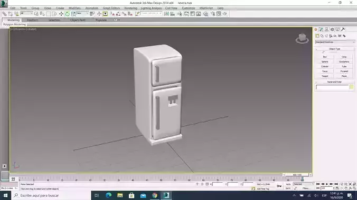357x200 pixels.
Task: Switch to the Freeform ribbon tab
Action: click(x=33, y=20)
